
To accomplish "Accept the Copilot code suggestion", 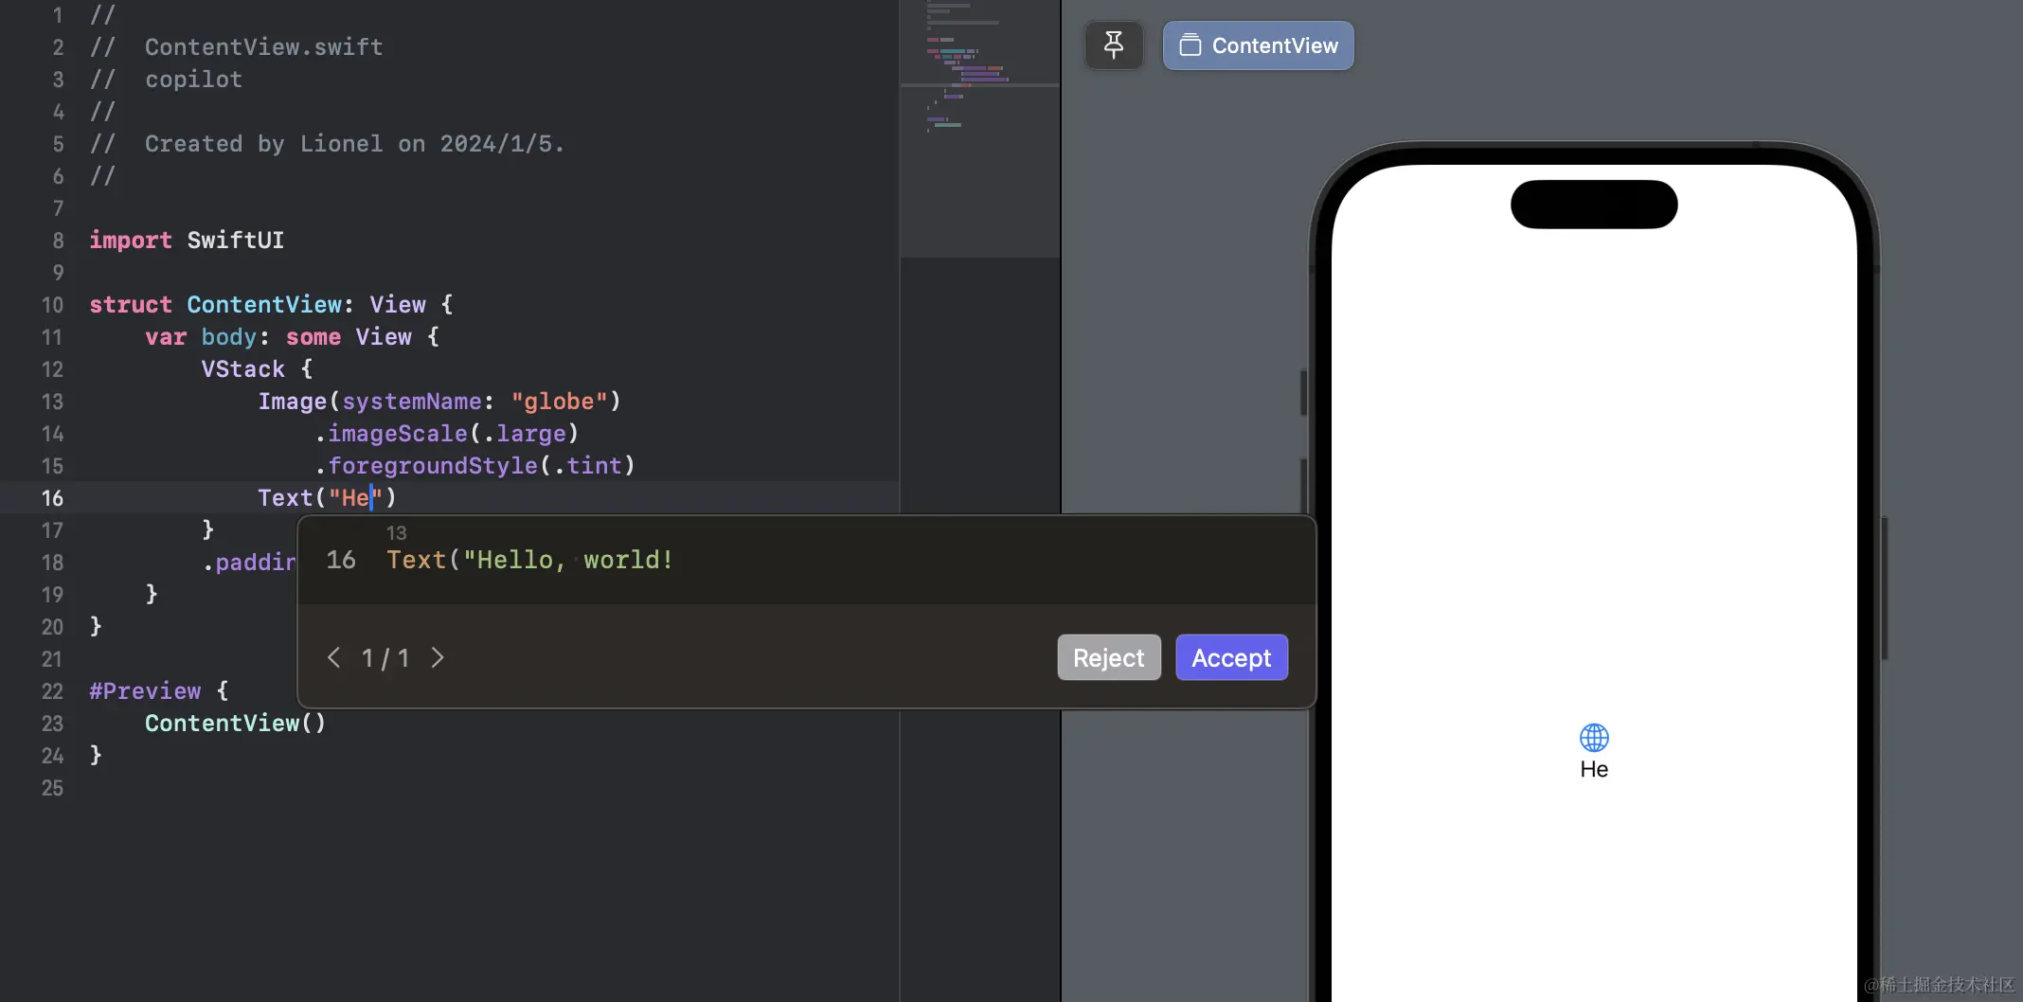I will pos(1230,657).
